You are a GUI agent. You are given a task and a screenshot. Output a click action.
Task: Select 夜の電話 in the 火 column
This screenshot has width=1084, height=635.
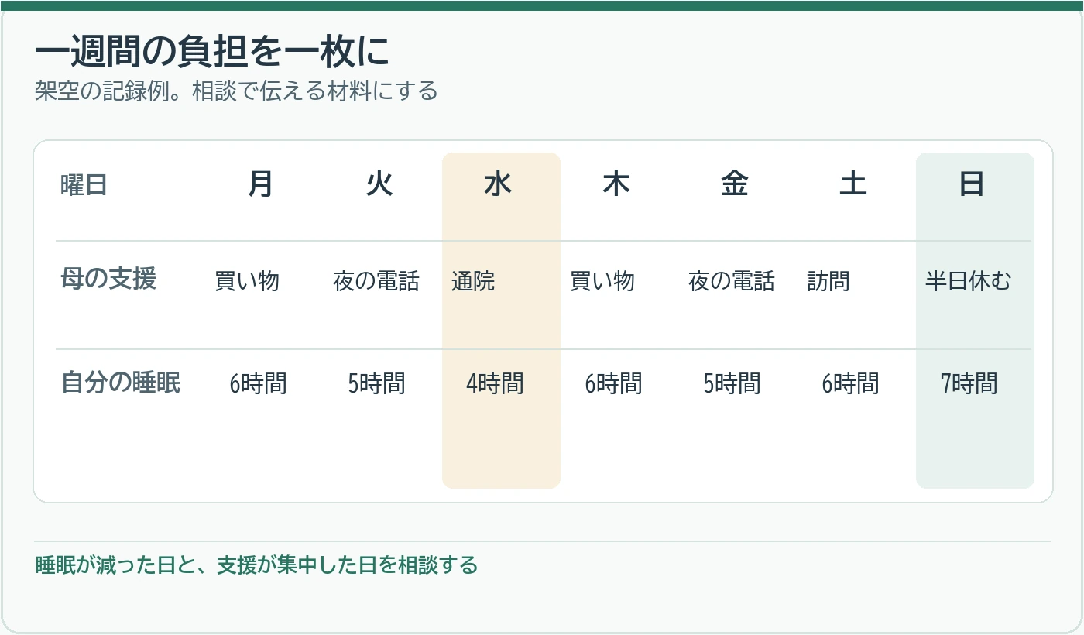pyautogui.click(x=376, y=281)
